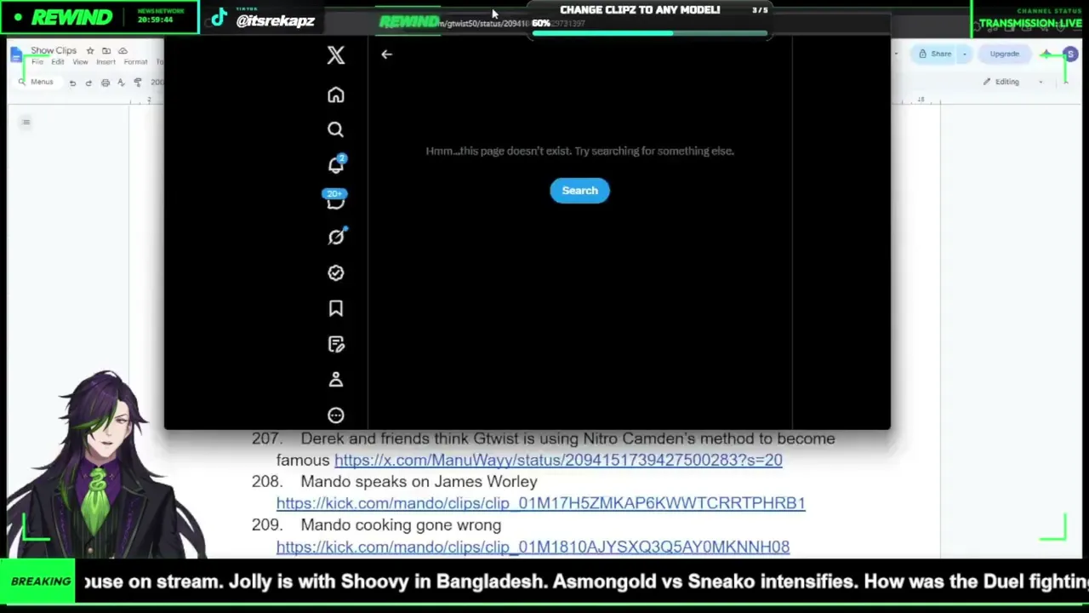
Task: Click the TRANSMISSION: LIVE status
Action: 1029,23
